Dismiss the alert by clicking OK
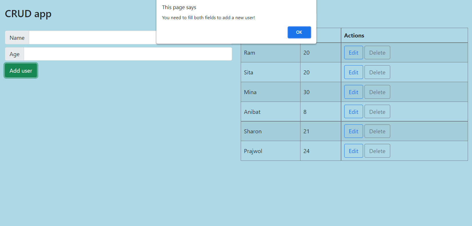This screenshot has width=472, height=226. 299,32
